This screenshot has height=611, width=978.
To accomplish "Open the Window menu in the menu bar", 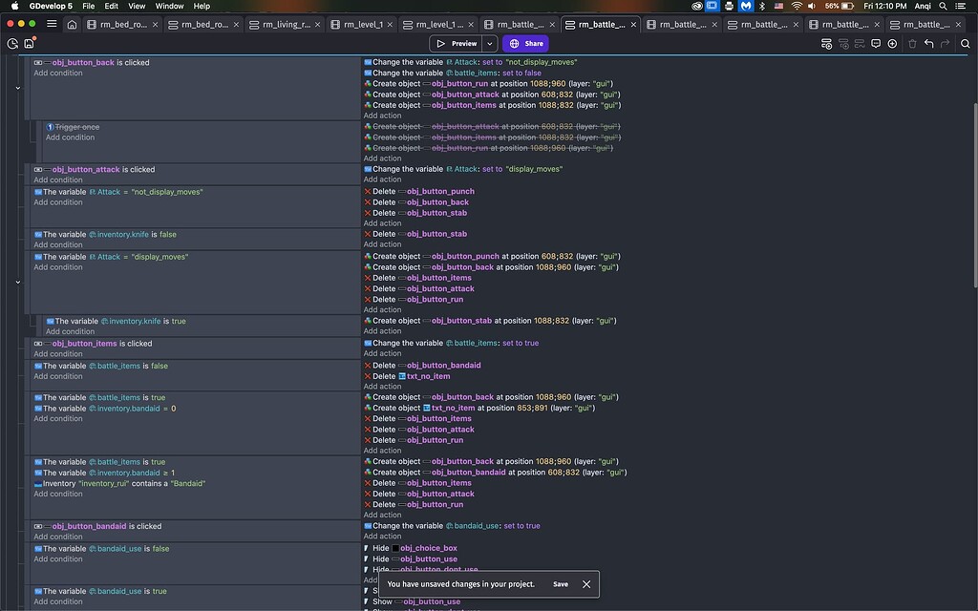I will pyautogui.click(x=169, y=6).
